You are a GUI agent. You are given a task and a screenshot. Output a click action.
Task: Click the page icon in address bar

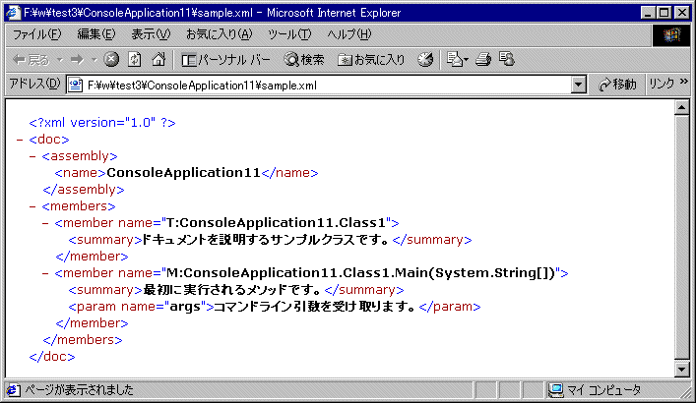[76, 86]
